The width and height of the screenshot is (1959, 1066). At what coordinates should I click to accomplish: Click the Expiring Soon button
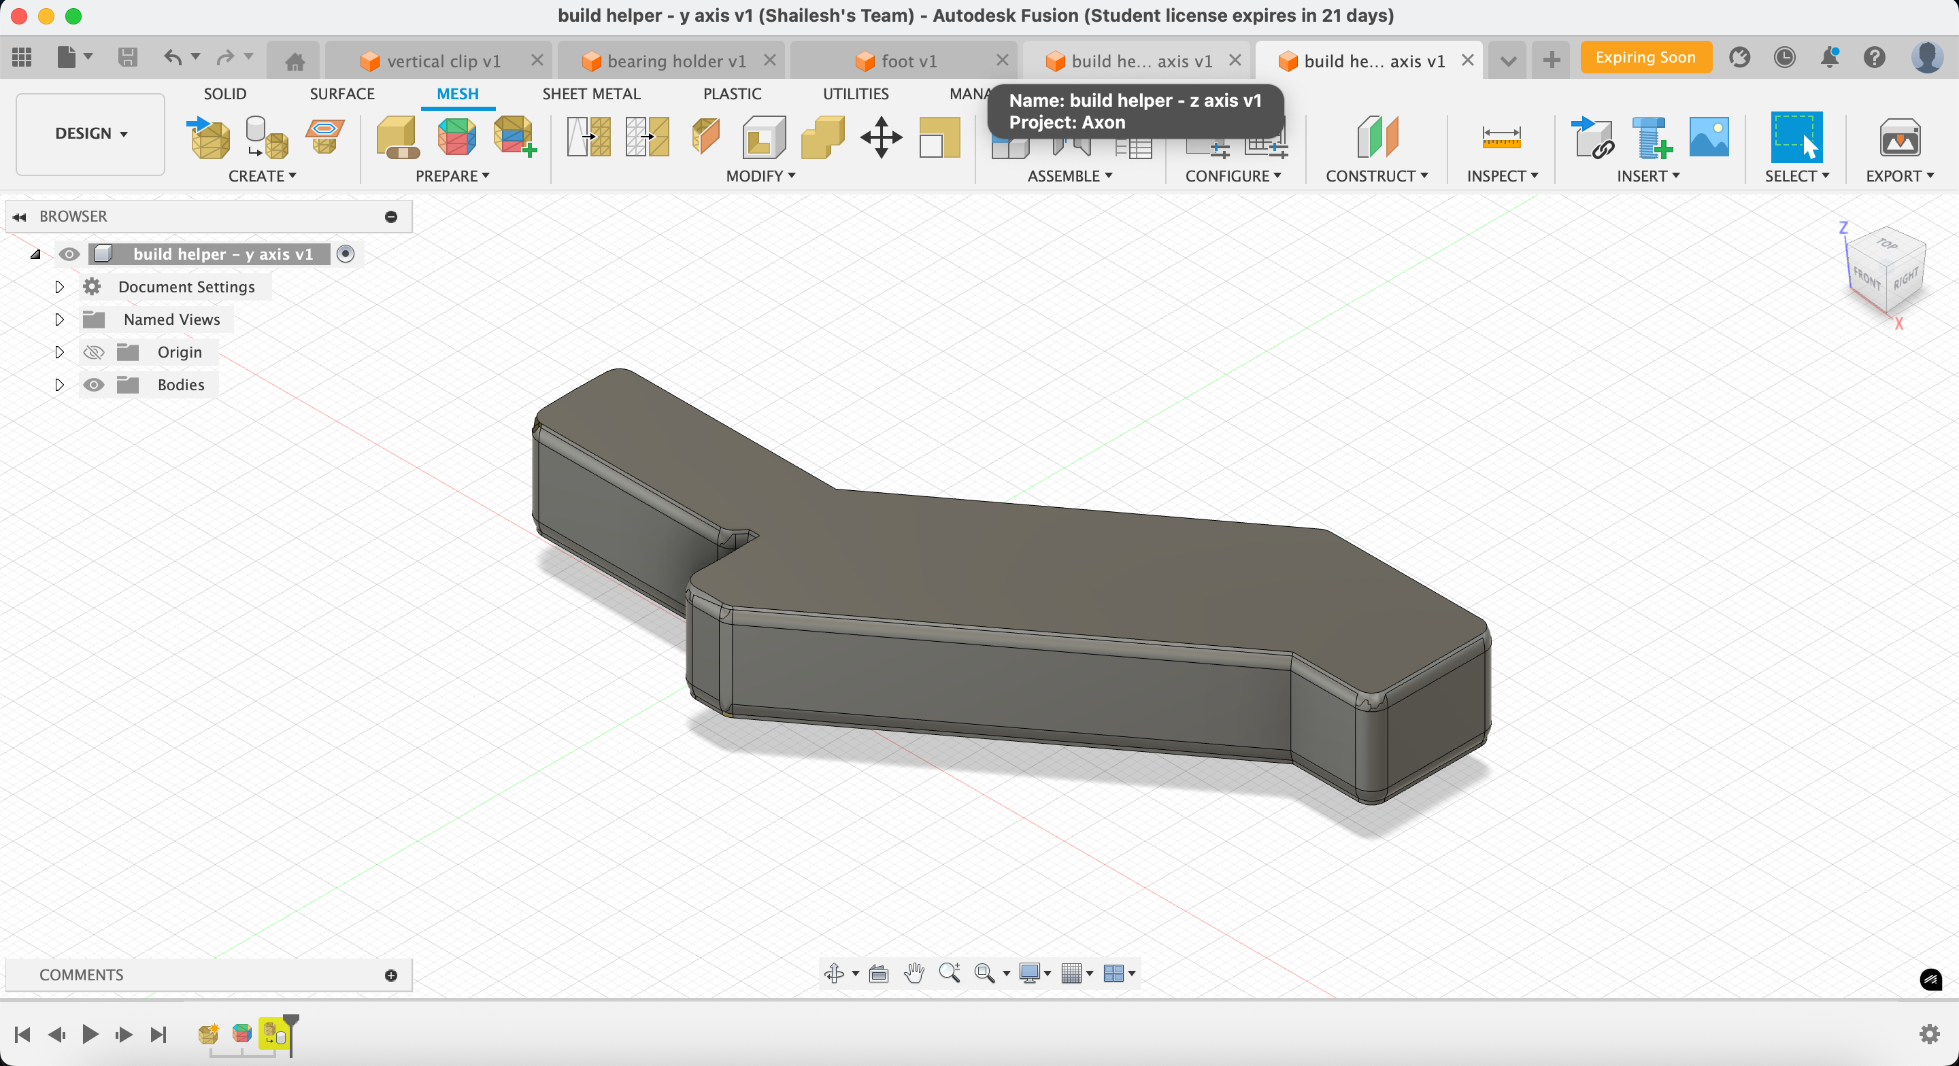1645,57
